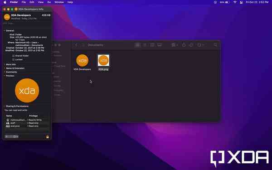Open staff's Read only privilege dropdown

[33, 123]
